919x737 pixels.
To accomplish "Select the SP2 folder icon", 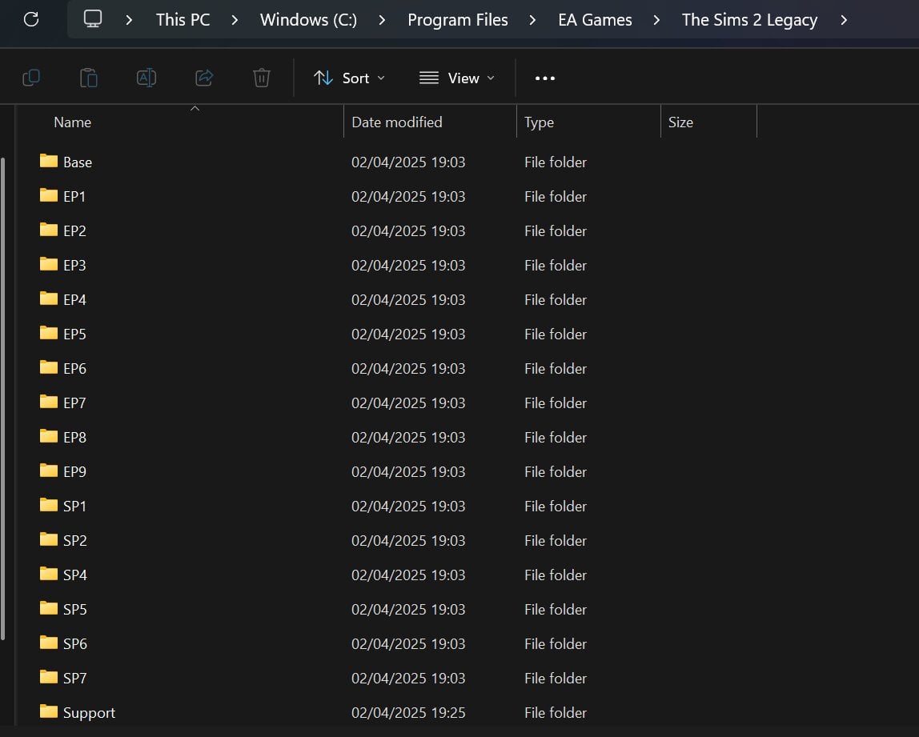I will (x=49, y=539).
